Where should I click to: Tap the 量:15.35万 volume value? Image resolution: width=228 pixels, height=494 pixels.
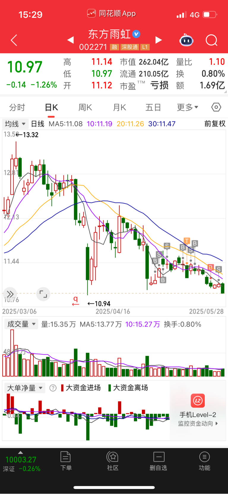(x=58, y=324)
